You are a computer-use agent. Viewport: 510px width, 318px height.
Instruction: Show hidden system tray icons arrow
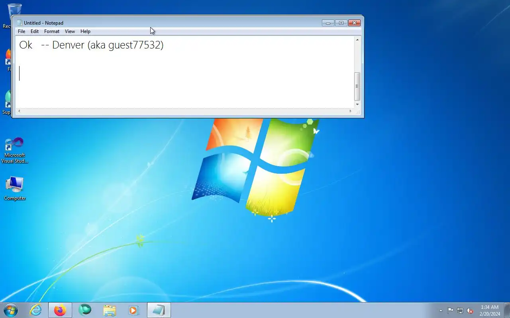click(x=441, y=310)
